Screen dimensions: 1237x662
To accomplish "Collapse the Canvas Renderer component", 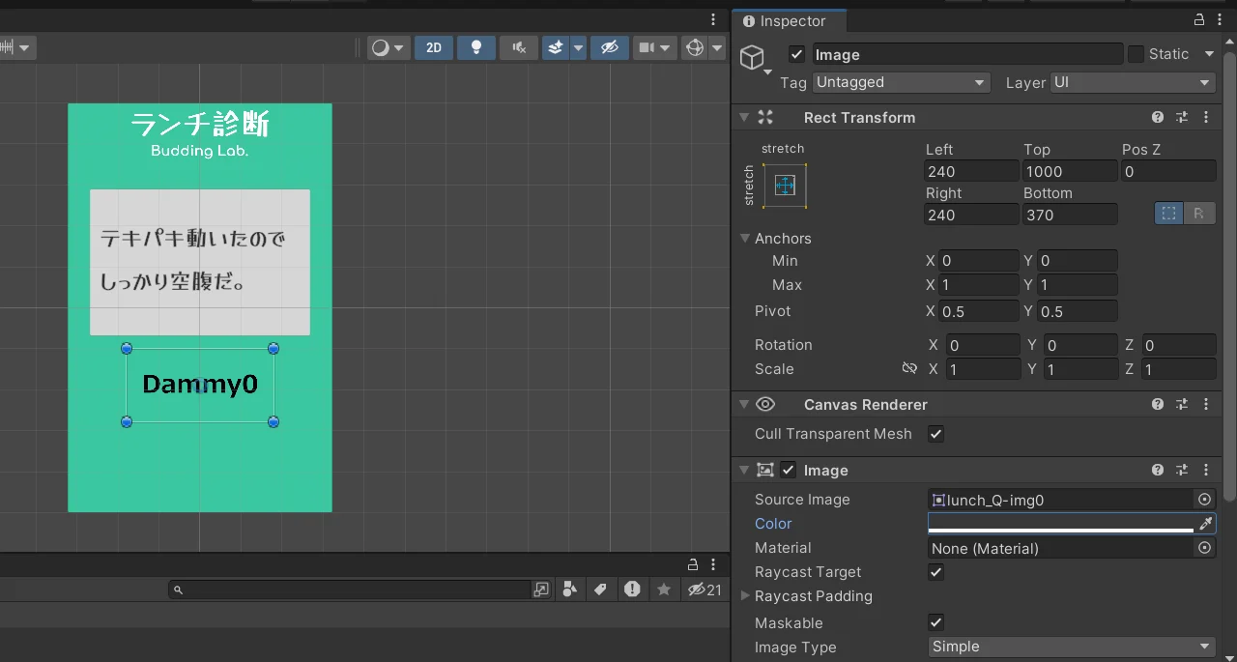I will (744, 404).
